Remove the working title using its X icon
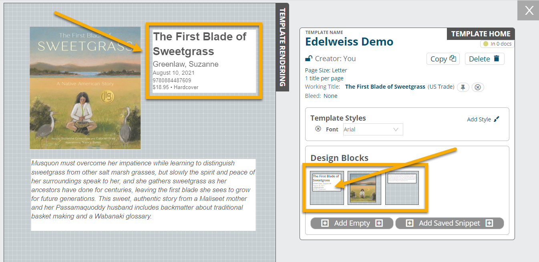Viewport: 539px width, 262px height. [477, 87]
